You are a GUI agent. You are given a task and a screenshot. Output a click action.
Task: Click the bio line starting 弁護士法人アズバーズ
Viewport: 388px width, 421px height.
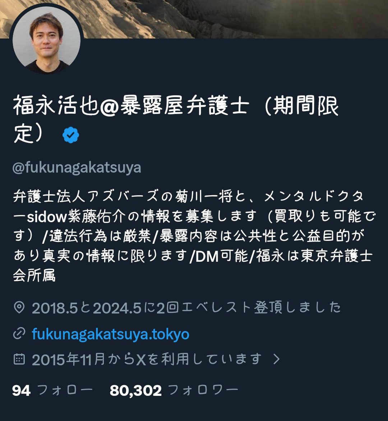click(188, 196)
